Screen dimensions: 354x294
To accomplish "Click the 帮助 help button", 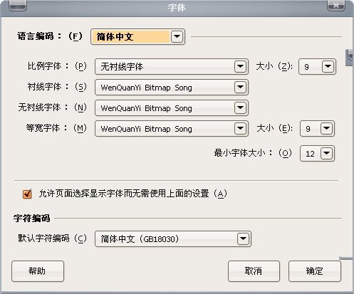I will click(38, 271).
